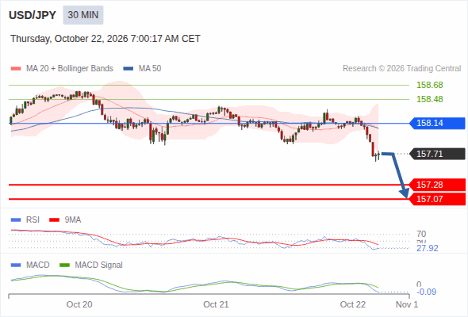
Task: Click the 30 MIN timeframe badge
Action: pos(83,15)
